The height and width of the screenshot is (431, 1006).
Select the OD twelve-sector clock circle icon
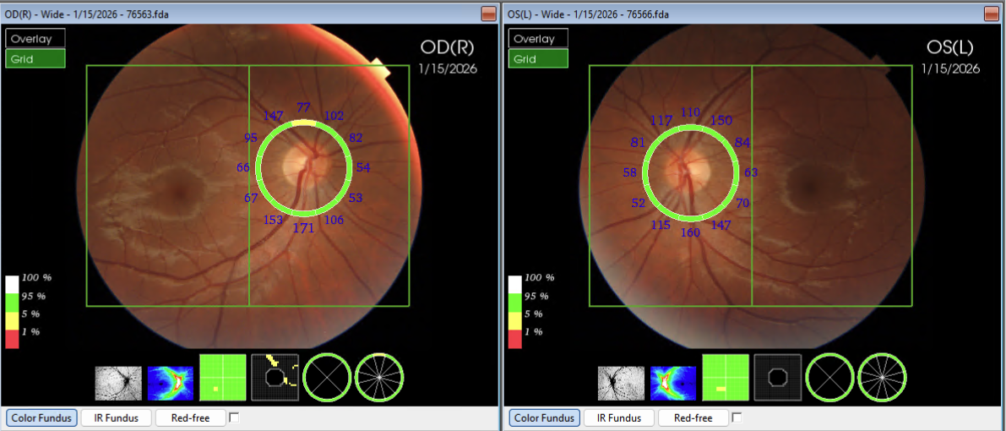379,377
